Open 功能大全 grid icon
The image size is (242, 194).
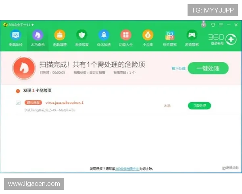pos(126,35)
